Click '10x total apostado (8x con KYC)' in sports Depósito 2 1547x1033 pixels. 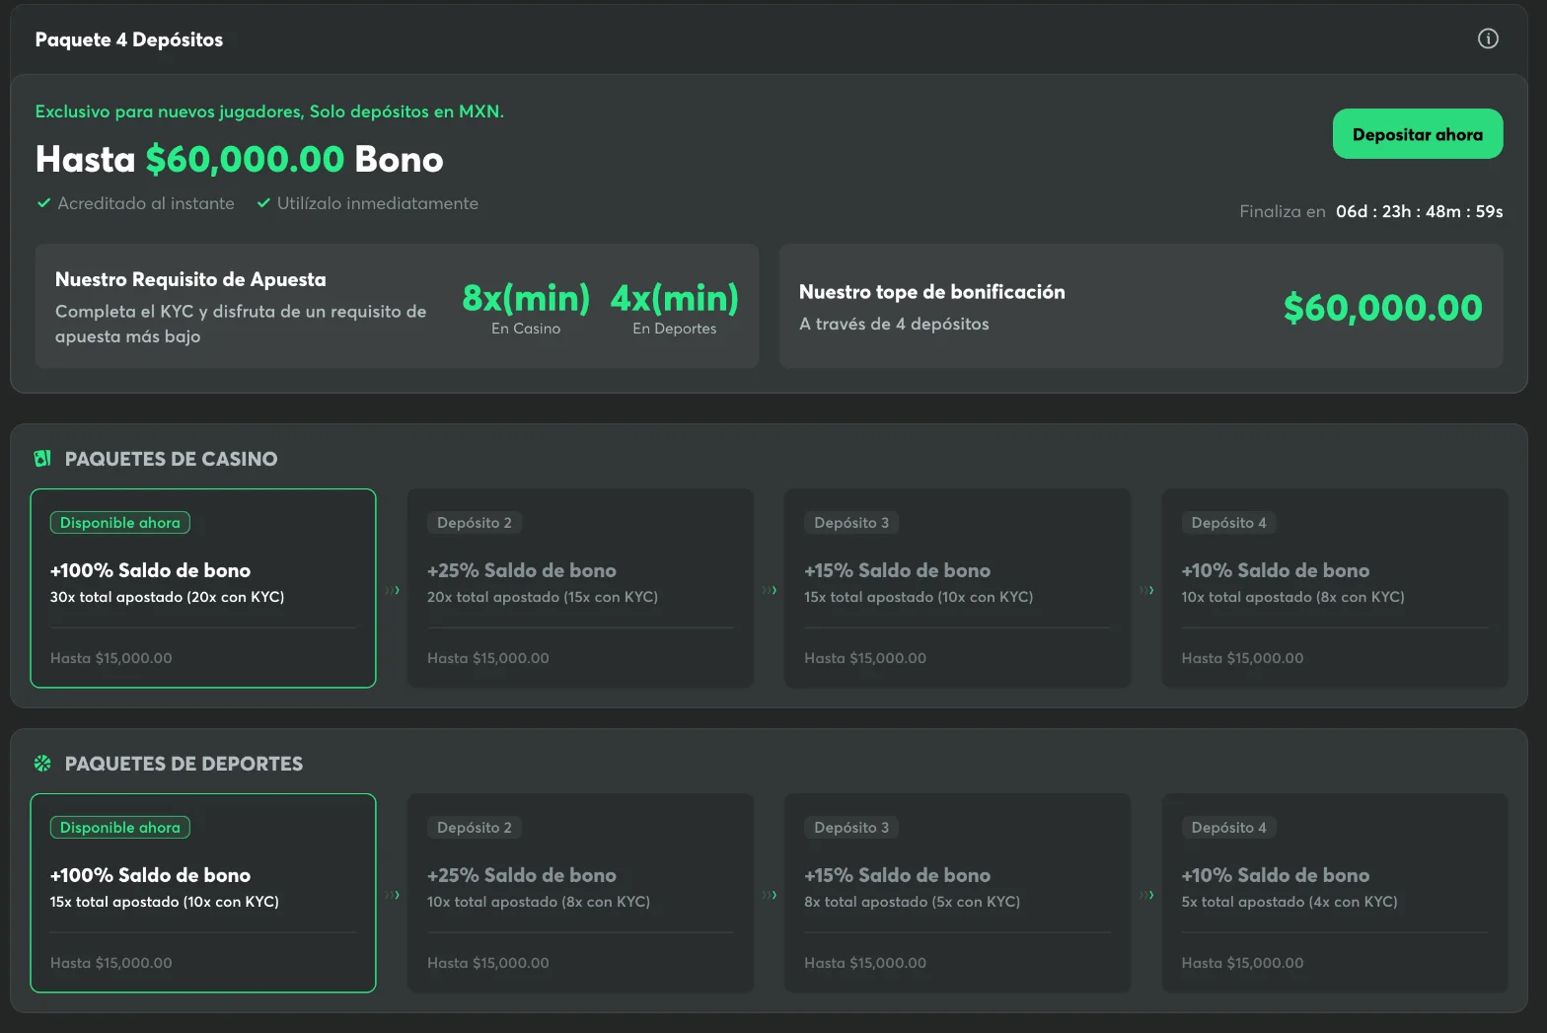click(x=539, y=902)
